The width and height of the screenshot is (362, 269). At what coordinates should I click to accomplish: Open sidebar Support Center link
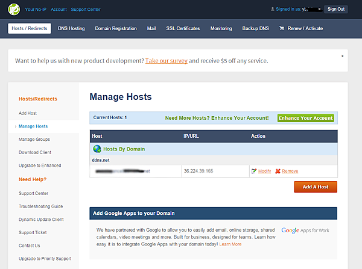tap(33, 193)
